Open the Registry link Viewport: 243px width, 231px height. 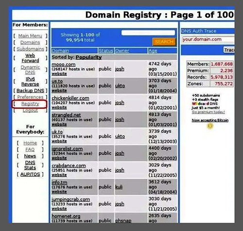(30, 104)
